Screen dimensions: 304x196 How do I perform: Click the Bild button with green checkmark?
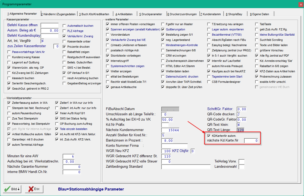click(12, 189)
